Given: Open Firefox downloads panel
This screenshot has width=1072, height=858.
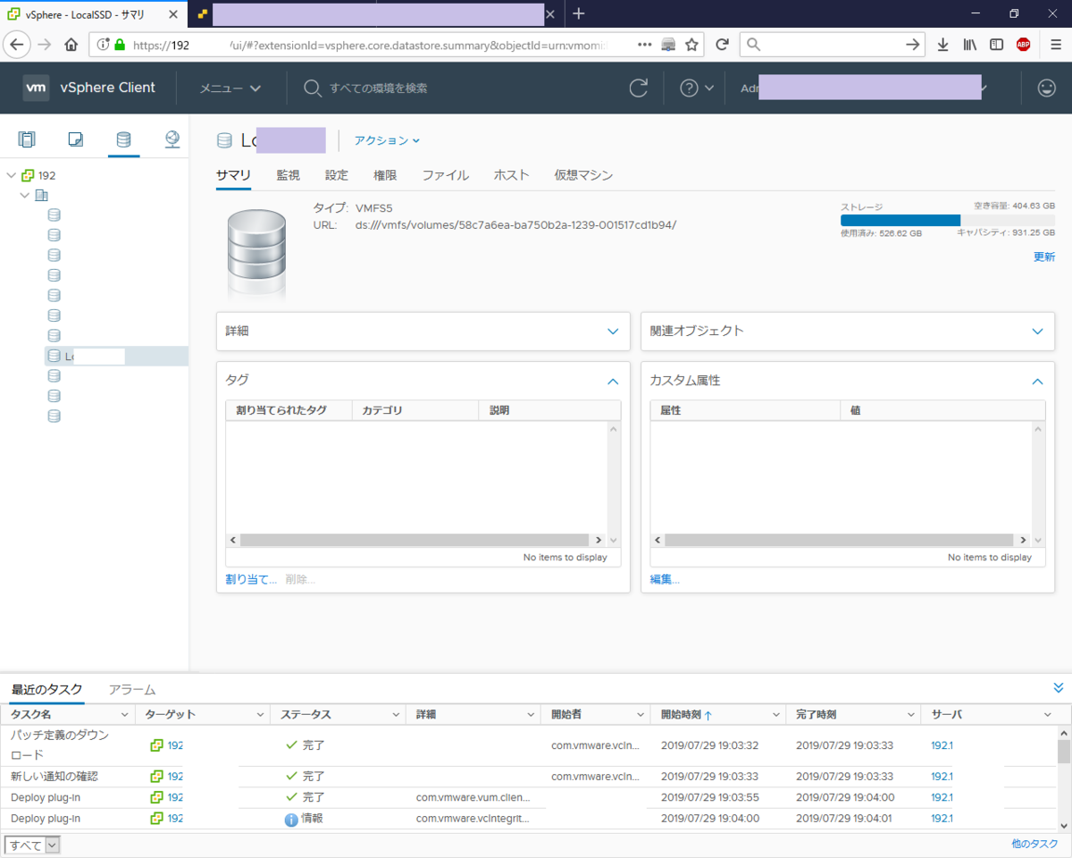Looking at the screenshot, I should click(x=942, y=45).
